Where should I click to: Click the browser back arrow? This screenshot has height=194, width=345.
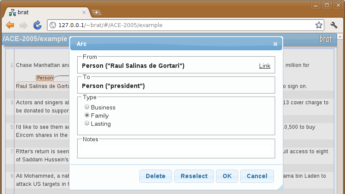[10, 25]
